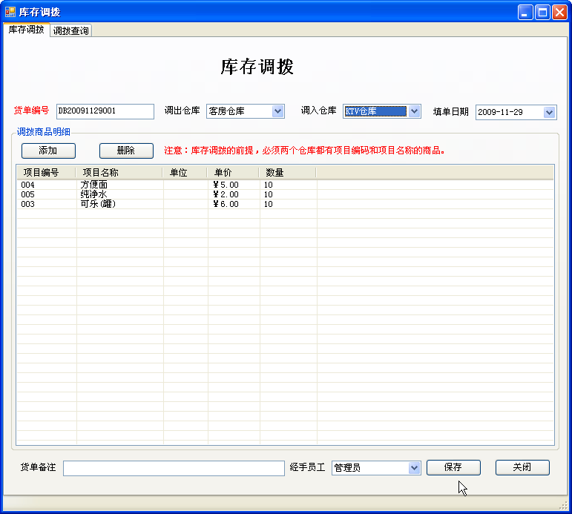Viewport: 572px width, 514px height.
Task: Select row with item code 003
Action: tap(286, 204)
